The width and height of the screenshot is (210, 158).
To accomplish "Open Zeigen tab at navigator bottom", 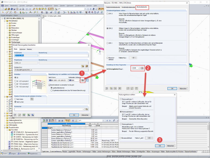I will click(12, 154).
